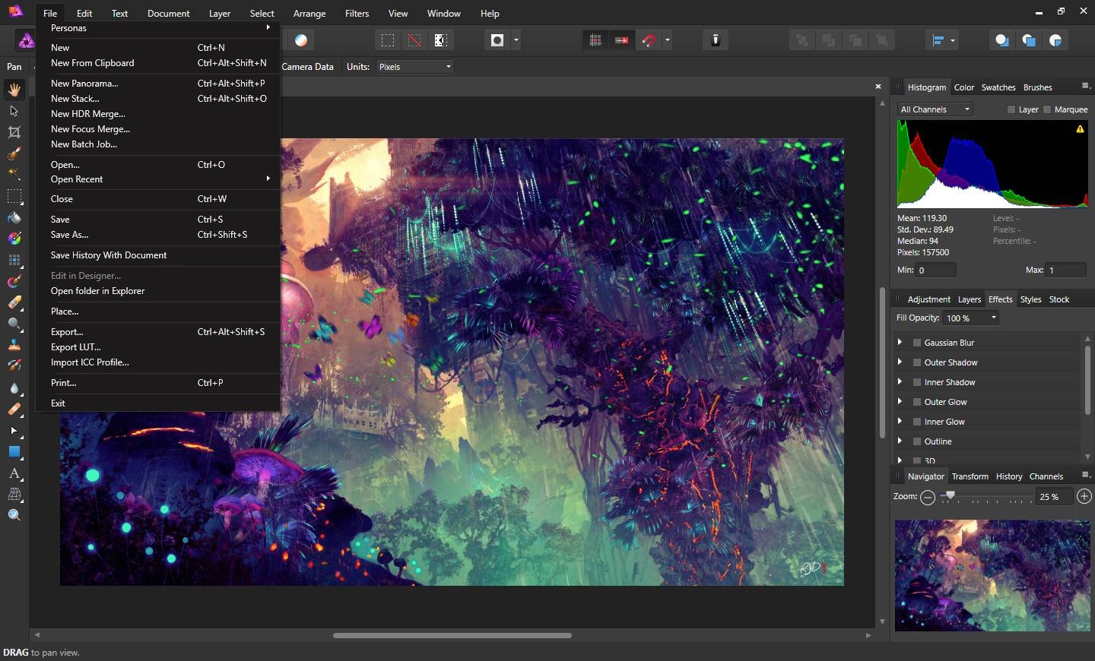The width and height of the screenshot is (1095, 661).
Task: Select the Erase Brush tool
Action: pos(14,302)
